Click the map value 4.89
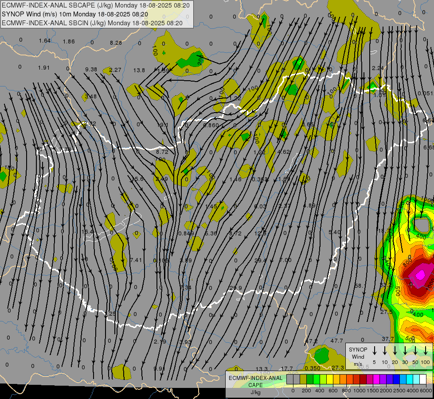Viewport: 434px width, 399px height. (x=309, y=205)
